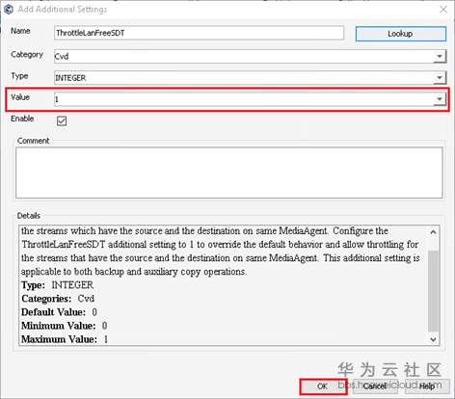455x399 pixels.
Task: Click the Lookup button
Action: [x=401, y=34]
